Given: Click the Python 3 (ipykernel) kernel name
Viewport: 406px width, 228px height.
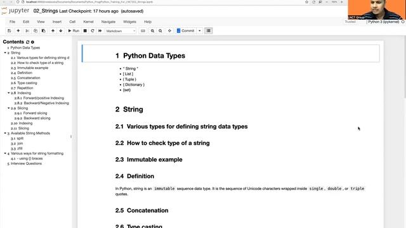Looking at the screenshot, I should click(383, 22).
